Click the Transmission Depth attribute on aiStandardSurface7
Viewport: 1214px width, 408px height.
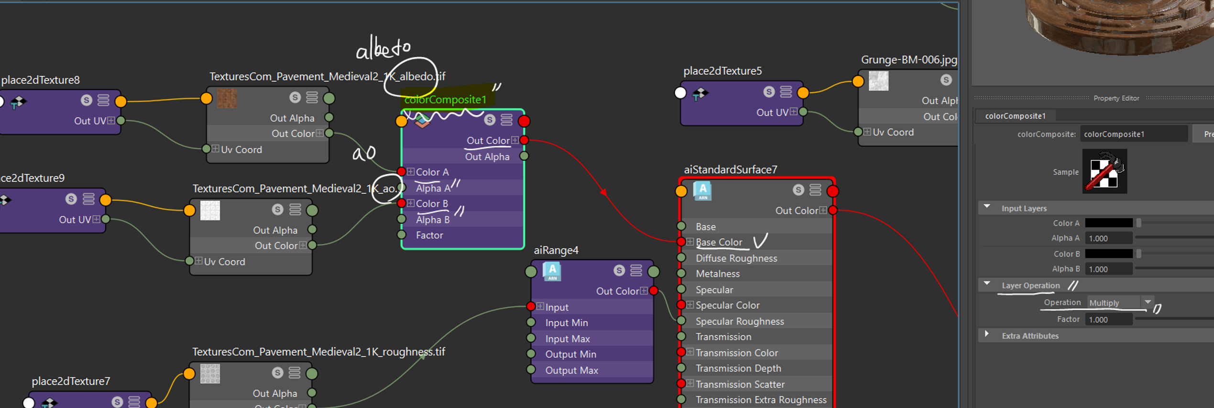[x=738, y=368]
